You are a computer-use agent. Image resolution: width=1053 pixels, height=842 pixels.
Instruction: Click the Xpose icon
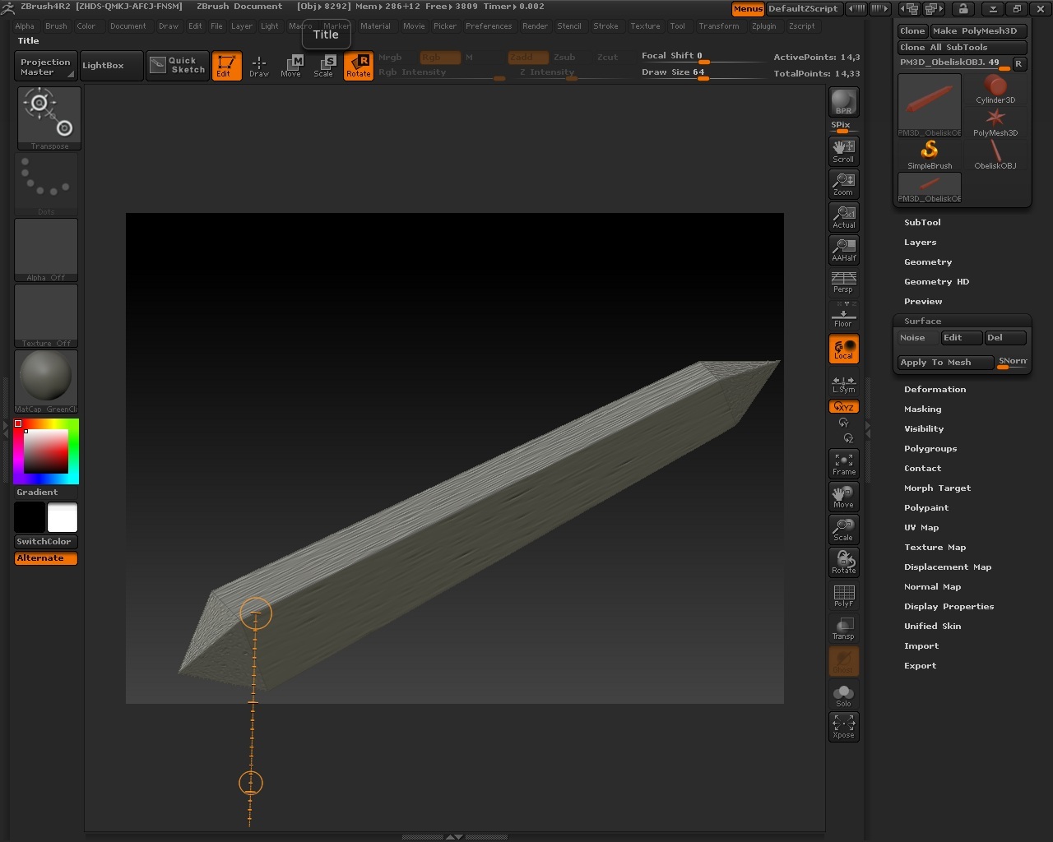(843, 726)
